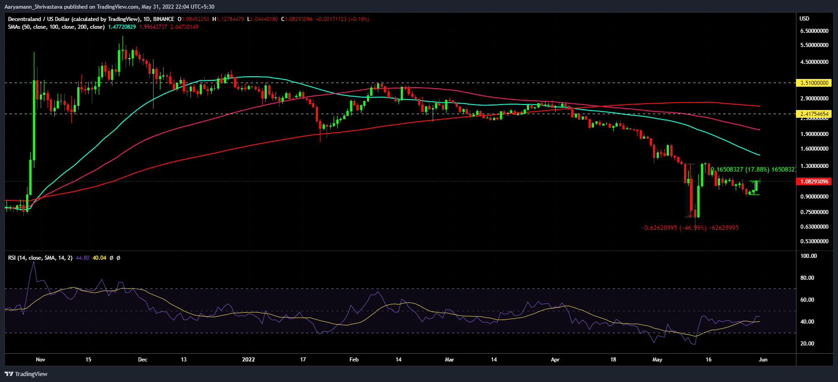Click the May label on time axis
The height and width of the screenshot is (382, 838).
[657, 360]
